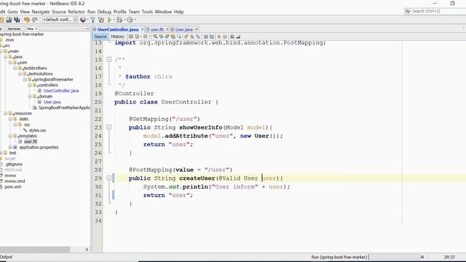Click the magnifier Find Selection icon in editor toolbar

(155, 36)
